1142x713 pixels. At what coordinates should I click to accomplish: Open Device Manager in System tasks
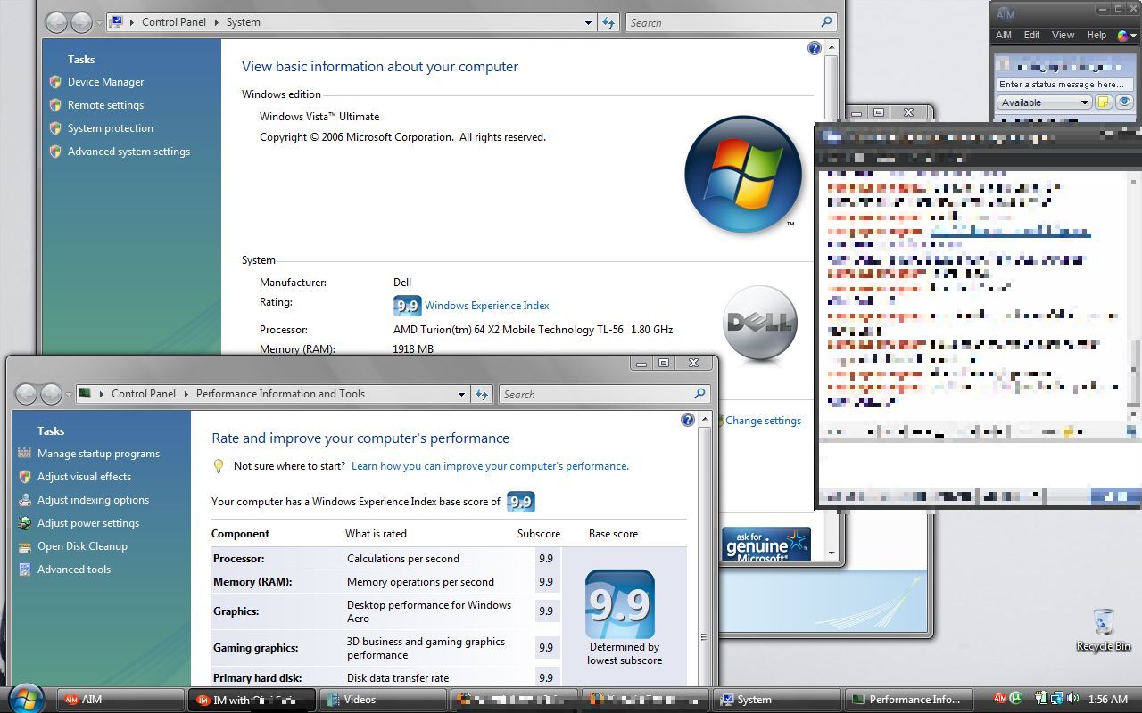click(105, 82)
